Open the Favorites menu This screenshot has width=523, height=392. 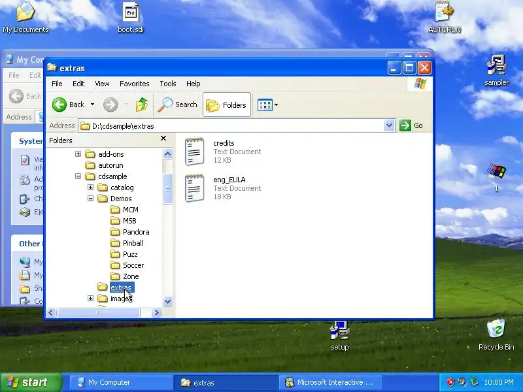pos(135,84)
